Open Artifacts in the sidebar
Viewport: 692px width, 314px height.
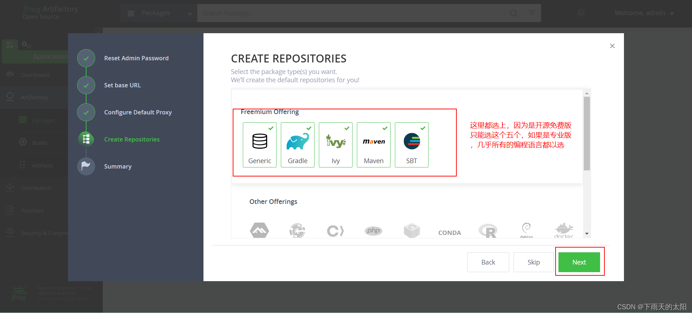pyautogui.click(x=42, y=165)
